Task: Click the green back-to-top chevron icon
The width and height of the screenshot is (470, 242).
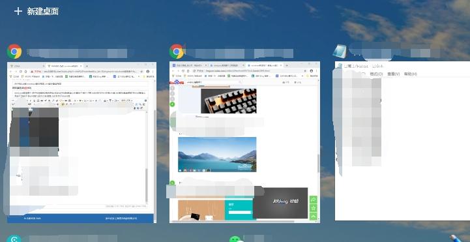Action: point(314,216)
